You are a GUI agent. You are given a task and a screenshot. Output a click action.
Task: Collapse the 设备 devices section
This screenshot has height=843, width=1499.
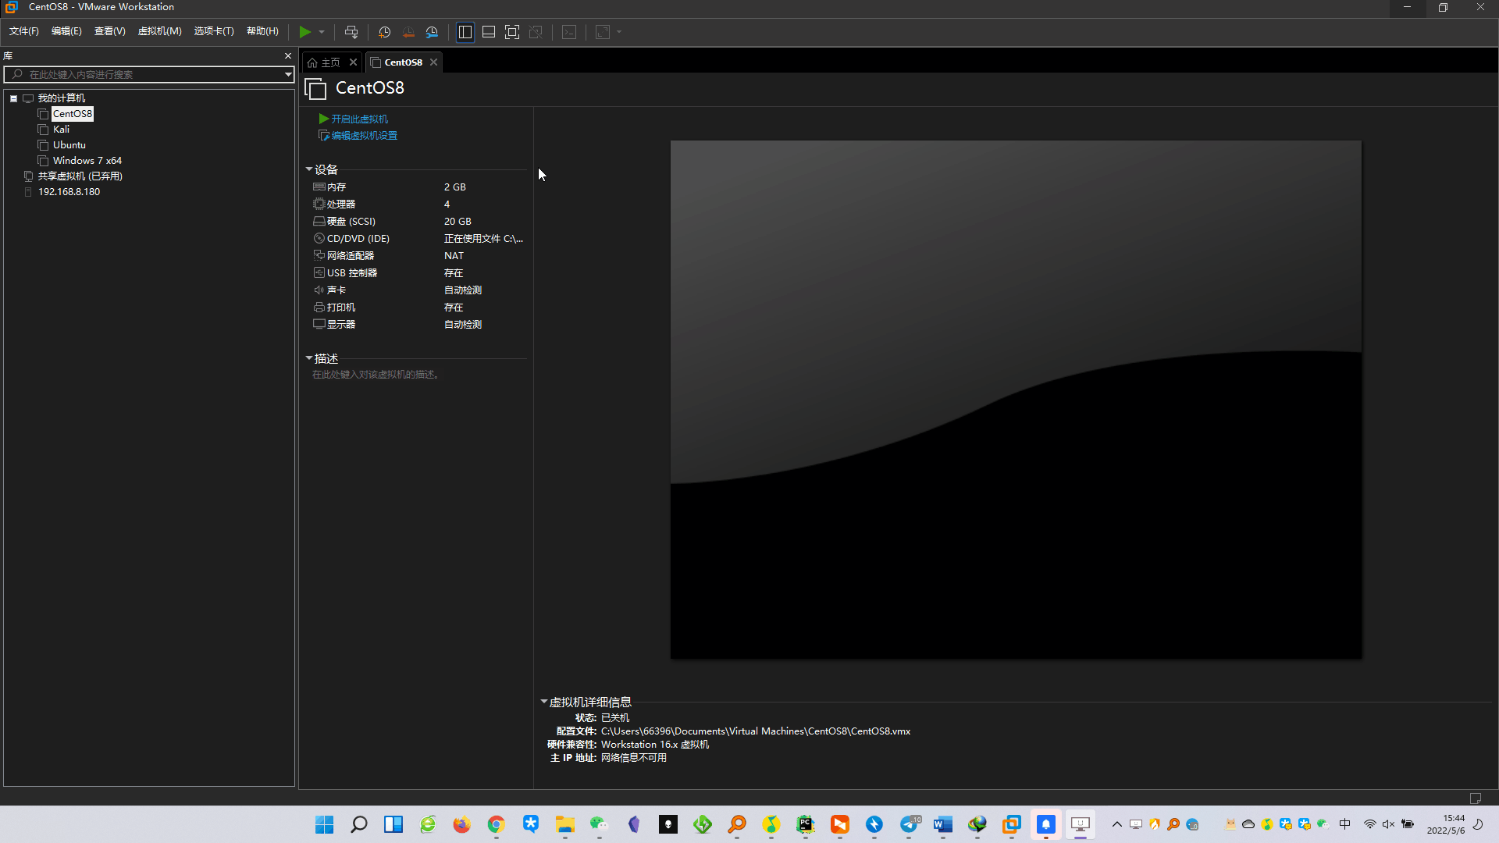309,169
